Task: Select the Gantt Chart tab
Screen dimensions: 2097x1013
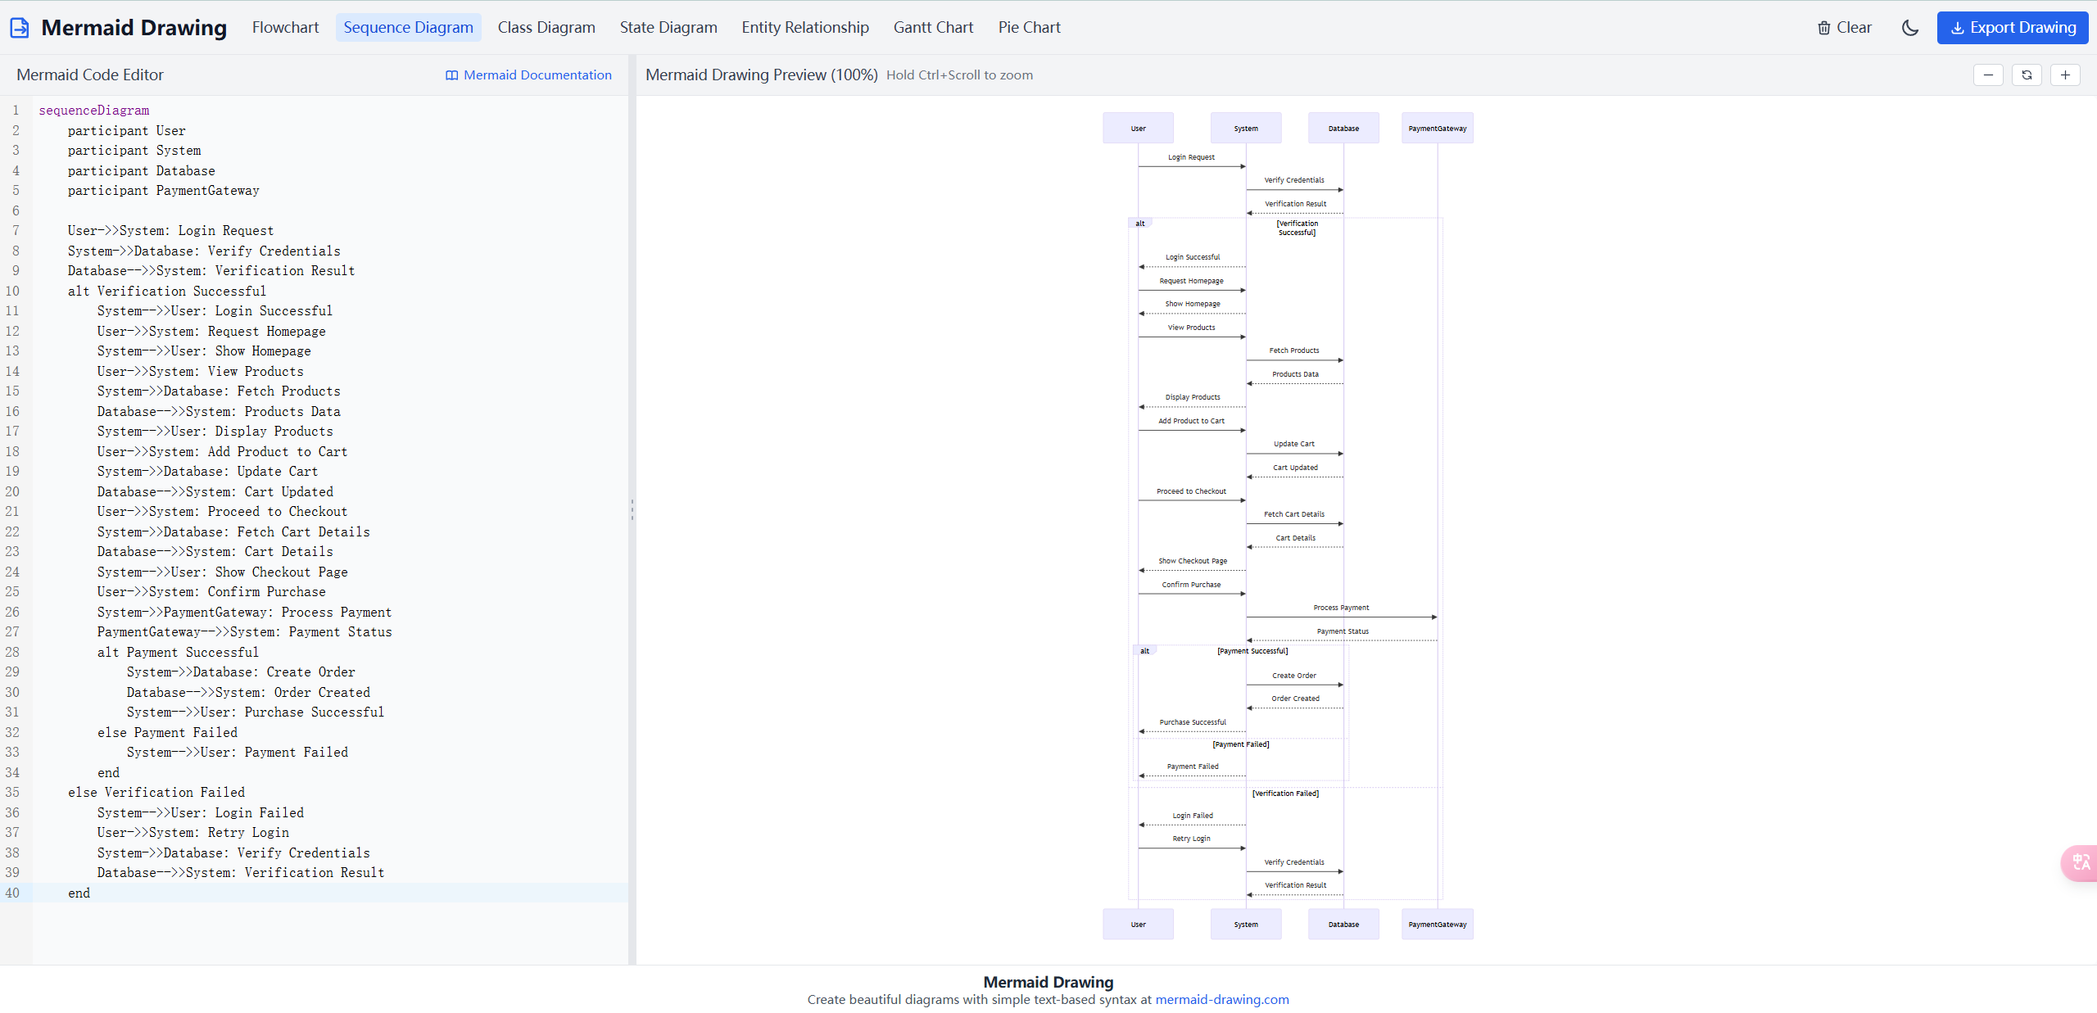Action: coord(933,28)
